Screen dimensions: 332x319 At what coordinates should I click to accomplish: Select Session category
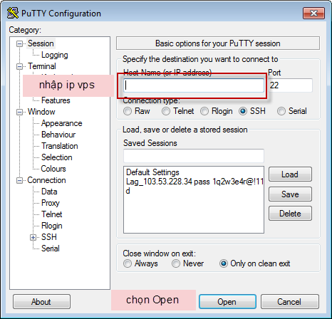[x=41, y=43]
